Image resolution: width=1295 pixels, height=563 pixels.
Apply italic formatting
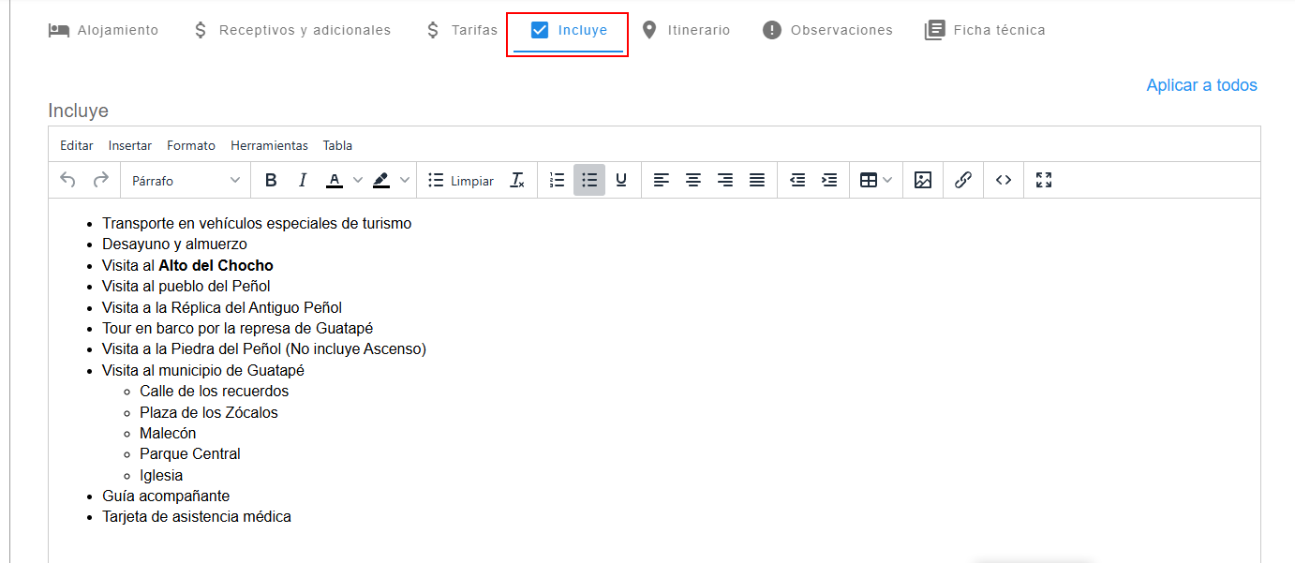click(x=303, y=180)
